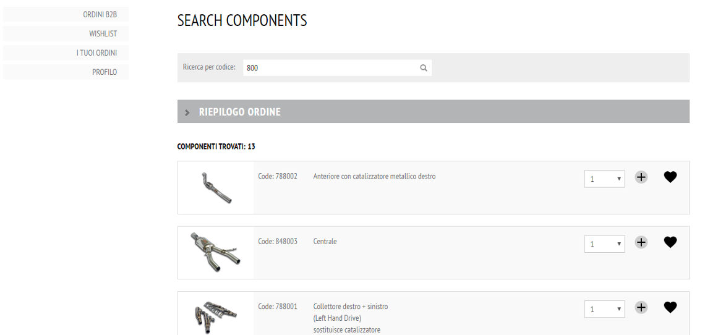
Task: Add item 788002 to wishlist heart
Action: tap(670, 177)
